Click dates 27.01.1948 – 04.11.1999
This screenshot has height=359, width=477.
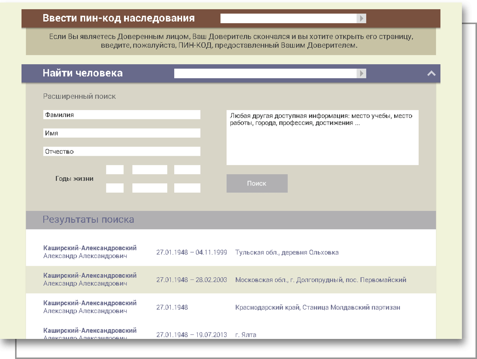[192, 252]
